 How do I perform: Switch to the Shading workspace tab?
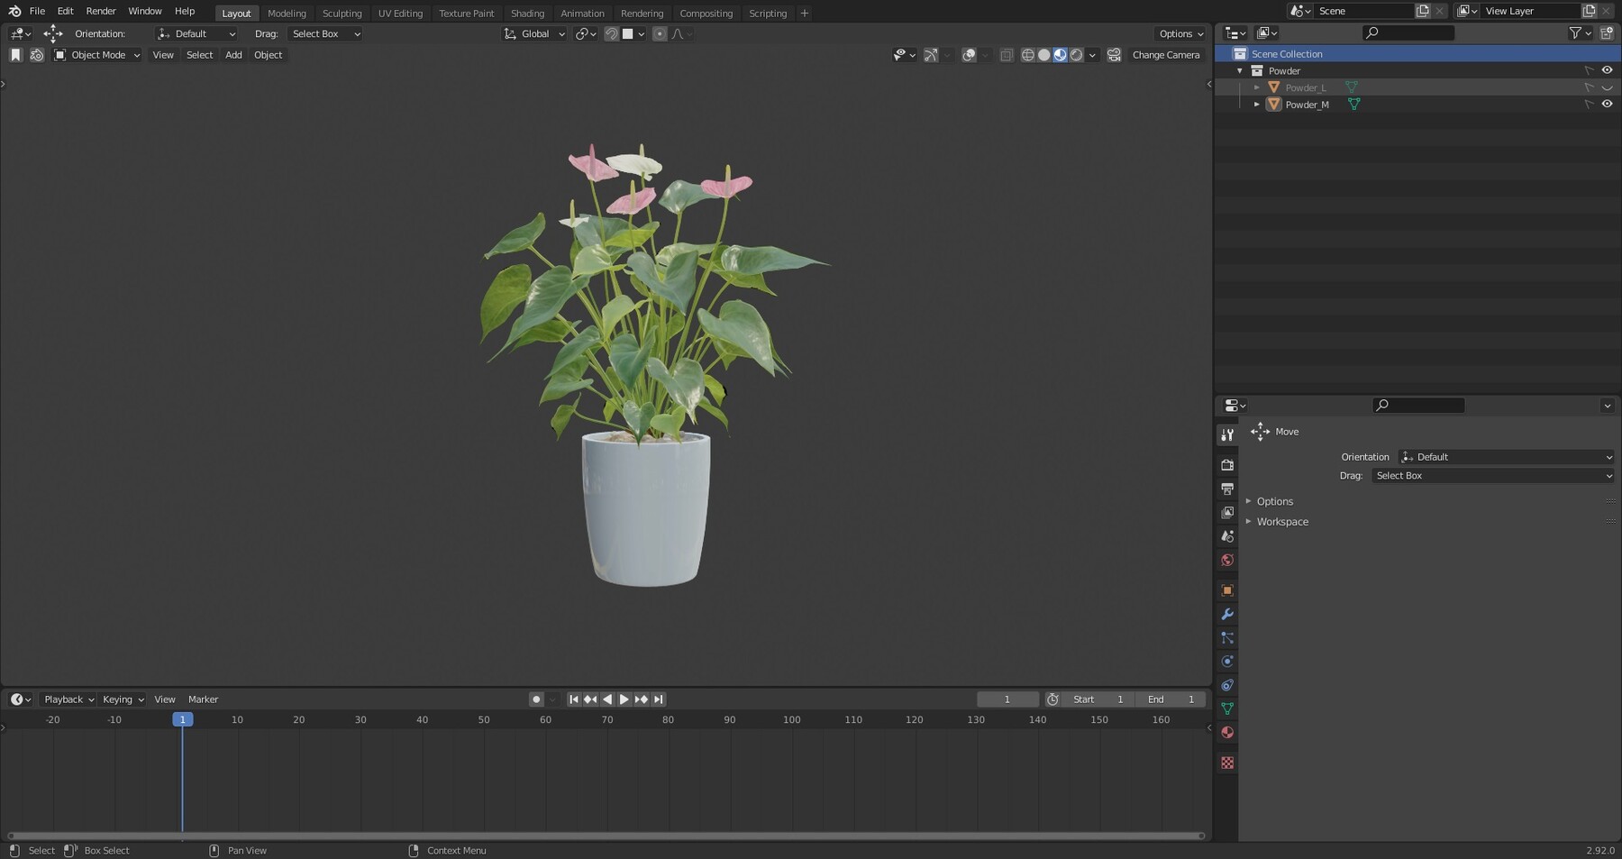coord(527,13)
